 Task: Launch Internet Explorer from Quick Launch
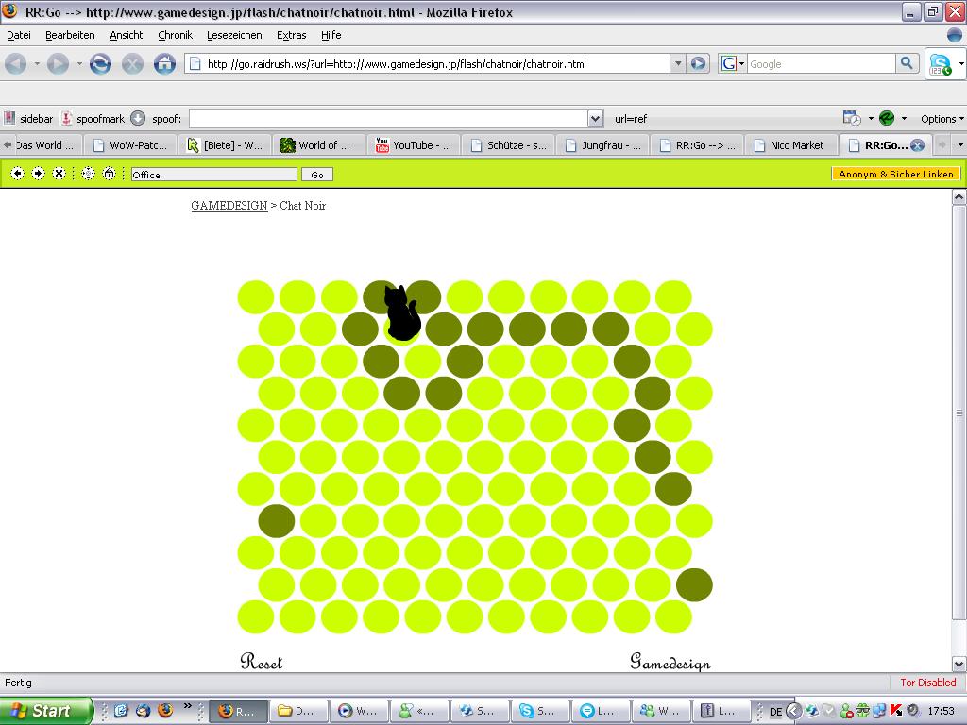(121, 711)
